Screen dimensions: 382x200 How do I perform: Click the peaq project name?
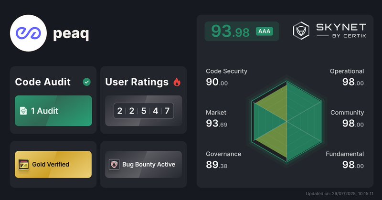tap(71, 33)
